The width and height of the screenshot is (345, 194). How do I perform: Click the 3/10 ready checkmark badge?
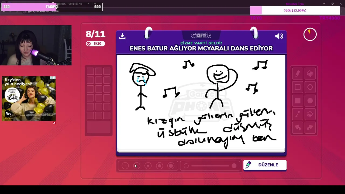point(95,44)
